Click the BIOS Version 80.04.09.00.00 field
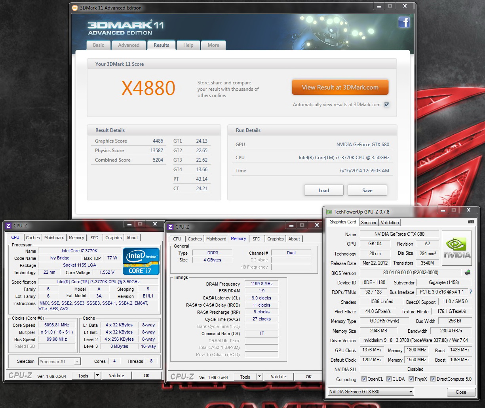The height and width of the screenshot is (408, 485). click(411, 273)
